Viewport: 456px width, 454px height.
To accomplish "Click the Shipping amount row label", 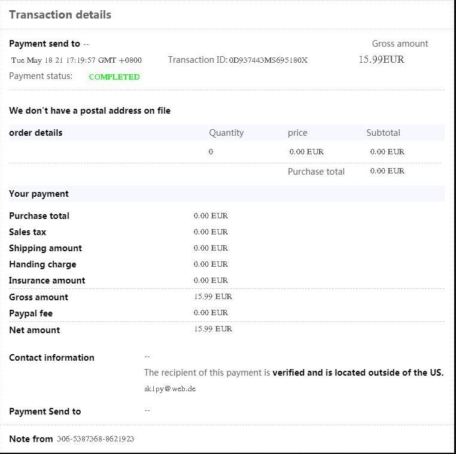I will coord(45,248).
